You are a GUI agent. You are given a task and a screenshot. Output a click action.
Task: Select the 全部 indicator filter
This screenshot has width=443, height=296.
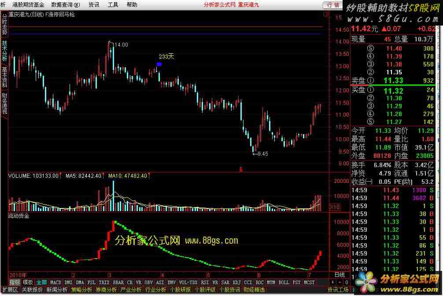(41, 282)
